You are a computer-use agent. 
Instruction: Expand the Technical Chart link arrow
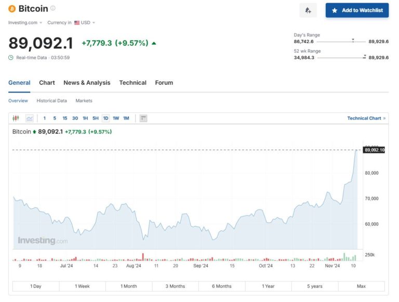[384, 119]
